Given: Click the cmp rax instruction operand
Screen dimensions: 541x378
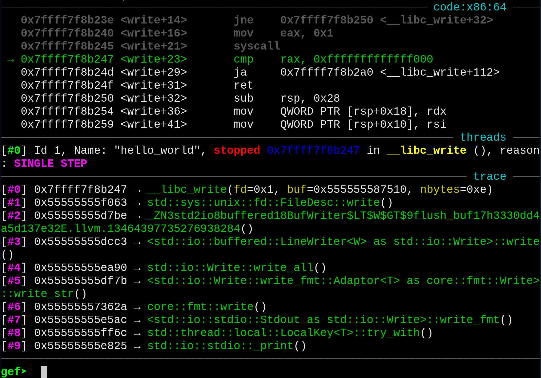Looking at the screenshot, I should (356, 59).
